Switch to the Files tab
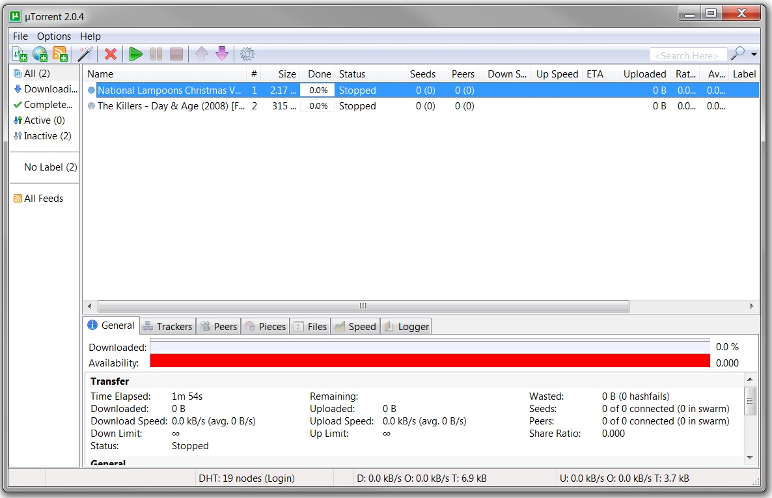 coord(310,326)
